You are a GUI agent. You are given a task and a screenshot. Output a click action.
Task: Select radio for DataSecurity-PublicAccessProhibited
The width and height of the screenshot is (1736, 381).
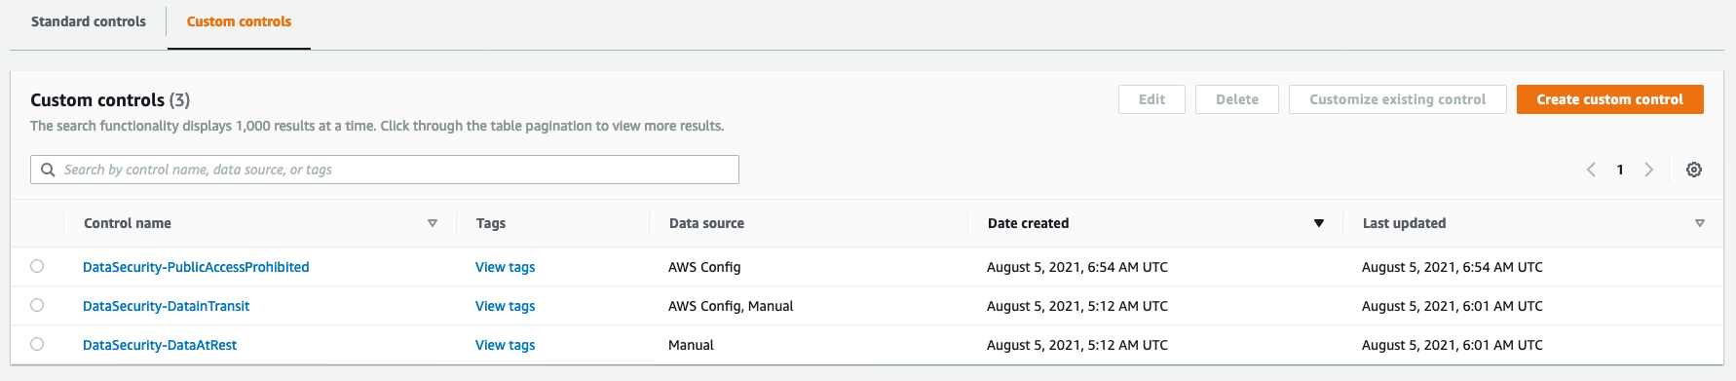coord(37,266)
